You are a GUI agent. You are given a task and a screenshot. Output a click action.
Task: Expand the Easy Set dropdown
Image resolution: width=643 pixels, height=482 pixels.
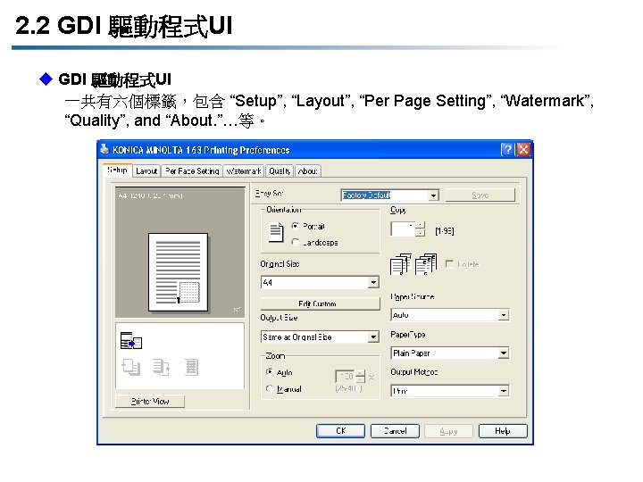point(434,195)
